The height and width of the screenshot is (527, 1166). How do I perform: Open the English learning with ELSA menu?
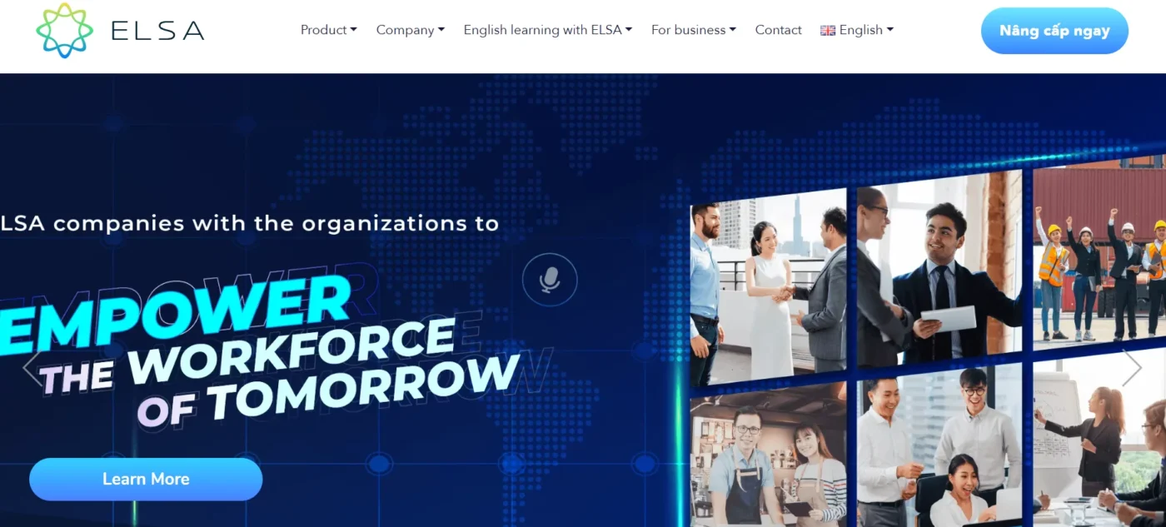[541, 29]
